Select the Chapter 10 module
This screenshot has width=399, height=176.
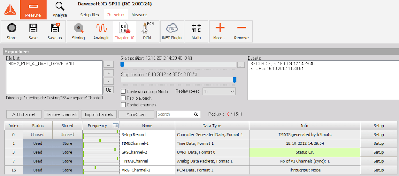coord(124,31)
